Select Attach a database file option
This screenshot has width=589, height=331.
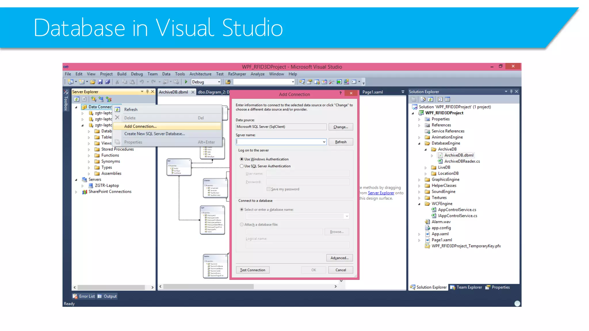242,224
